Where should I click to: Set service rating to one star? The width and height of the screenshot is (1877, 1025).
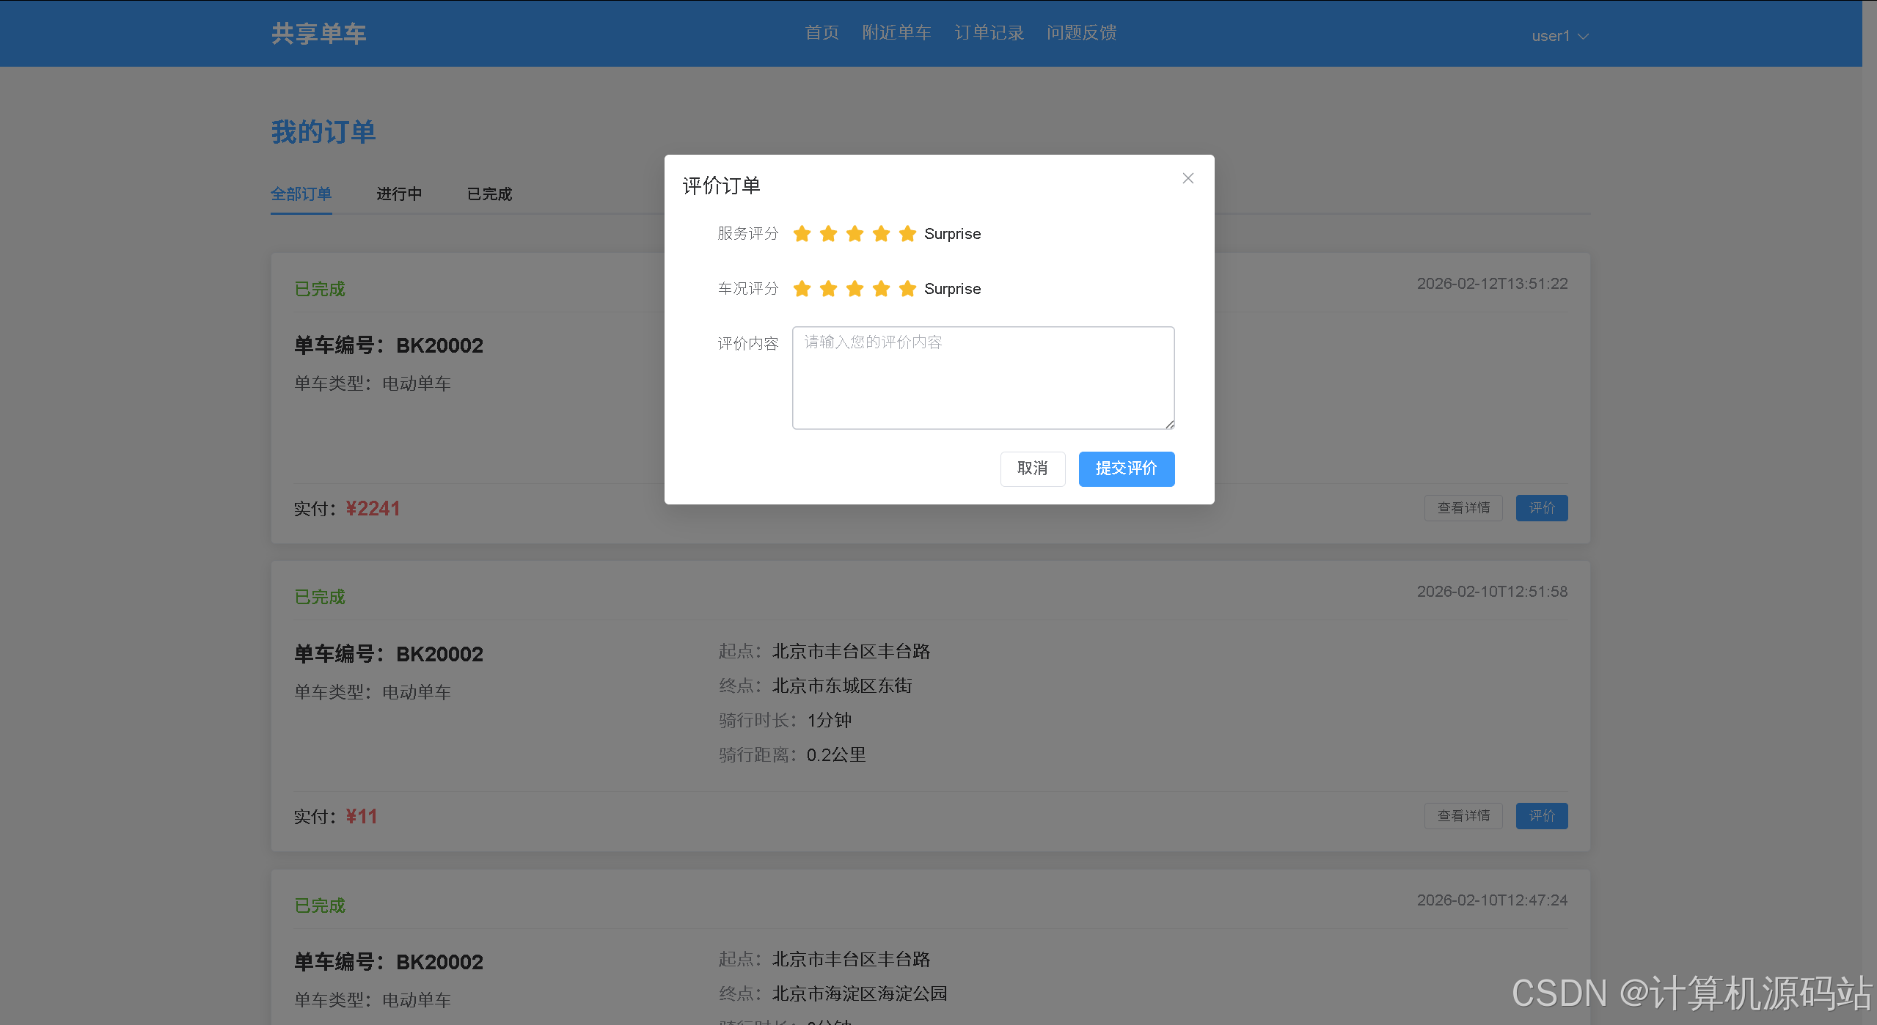802,234
